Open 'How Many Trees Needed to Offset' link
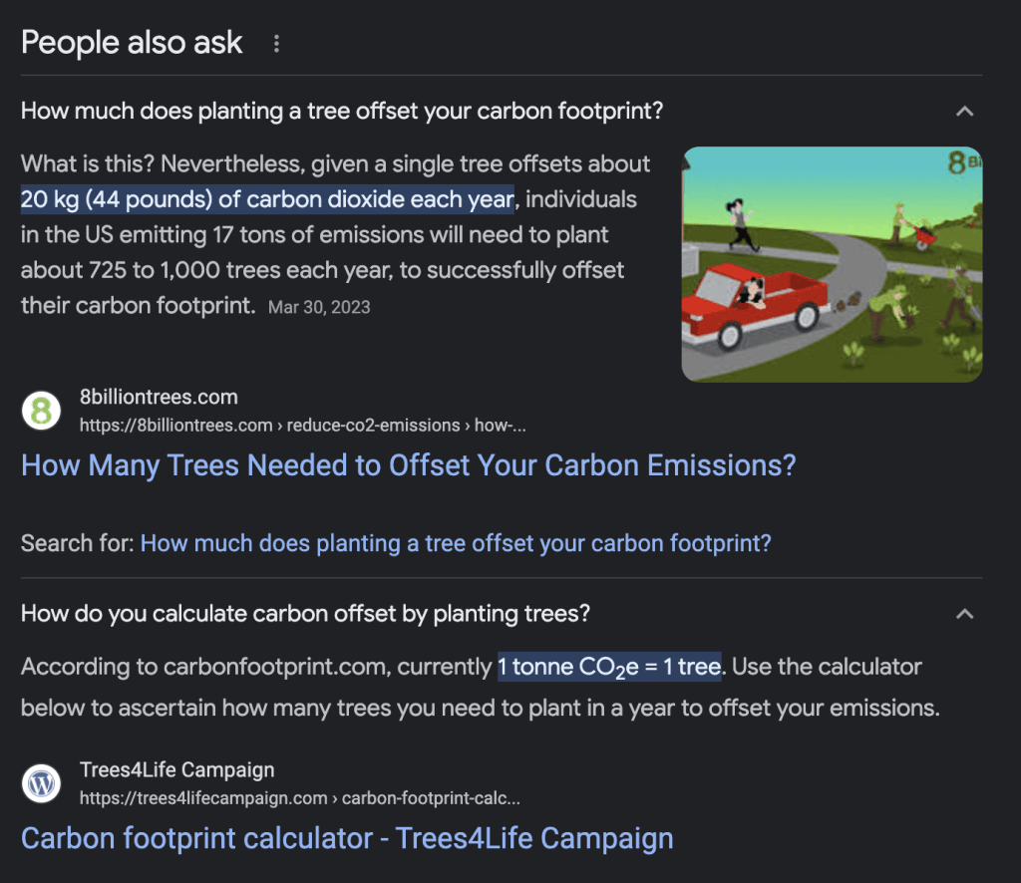 point(408,465)
